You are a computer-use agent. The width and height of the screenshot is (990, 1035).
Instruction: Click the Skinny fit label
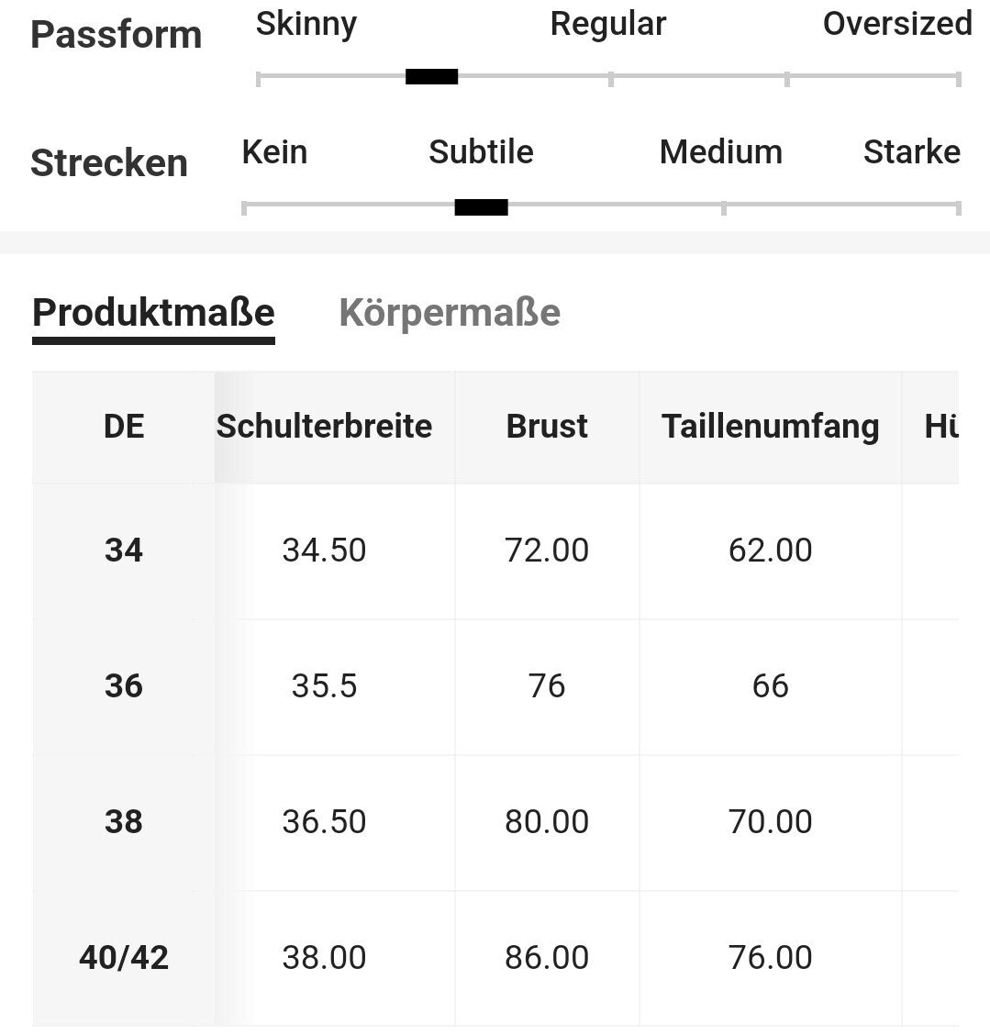click(x=306, y=25)
